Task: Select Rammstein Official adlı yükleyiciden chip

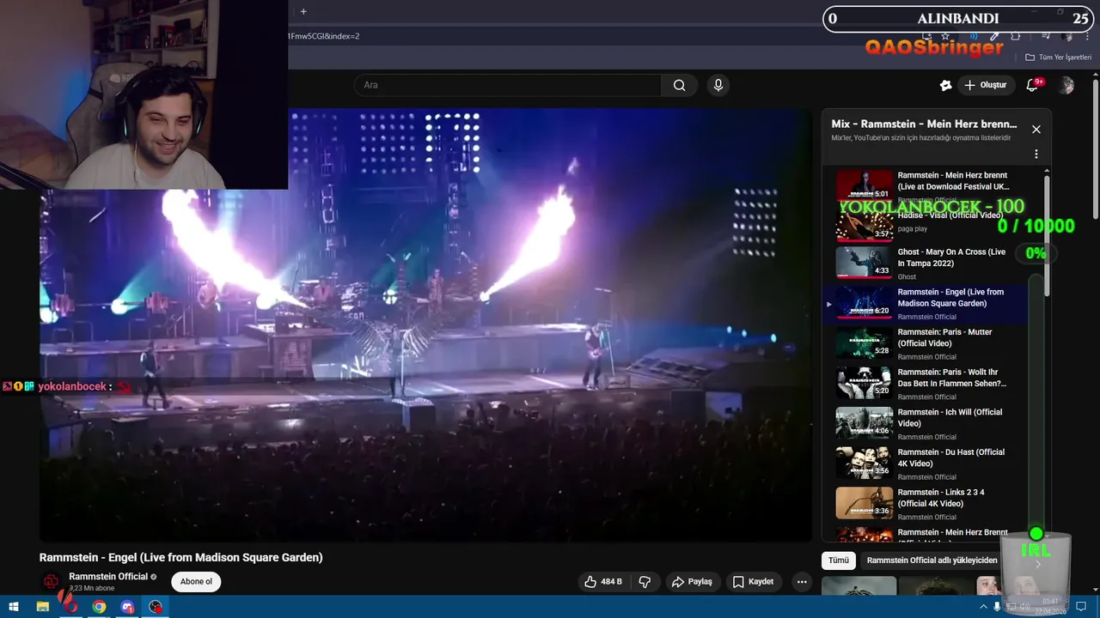Action: pos(932,560)
